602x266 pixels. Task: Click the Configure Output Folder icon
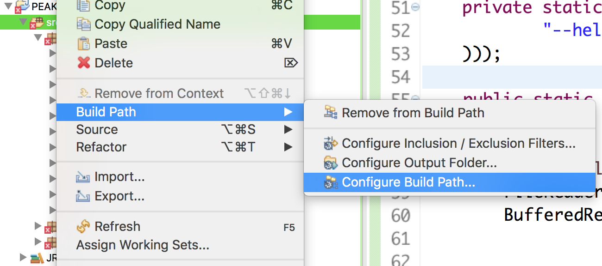pos(331,163)
